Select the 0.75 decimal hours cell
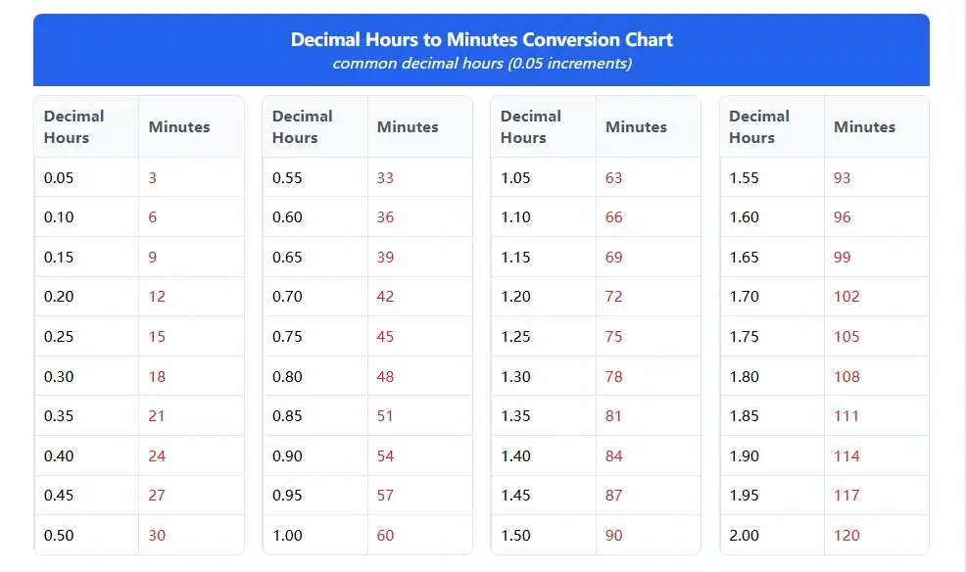This screenshot has height=572, width=966. [x=287, y=337]
